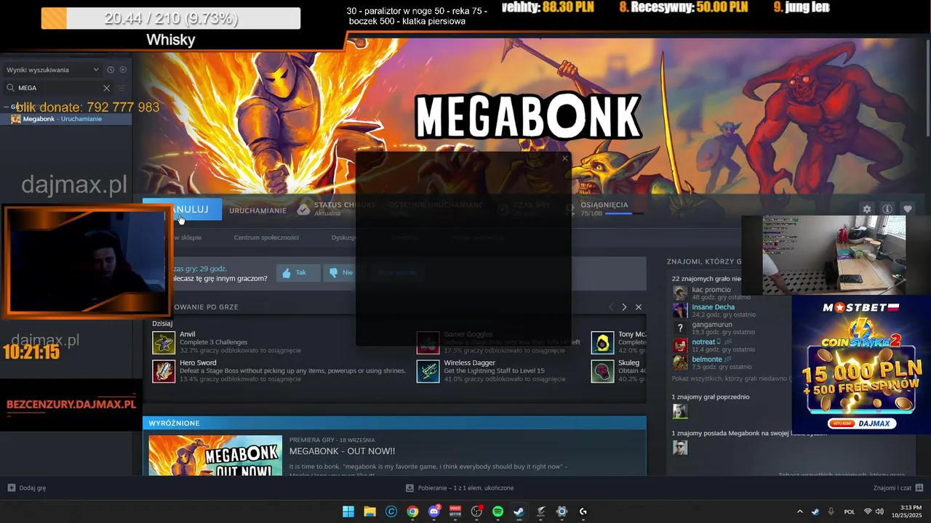The width and height of the screenshot is (931, 523).
Task: Open the game settings gear icon
Action: (866, 209)
